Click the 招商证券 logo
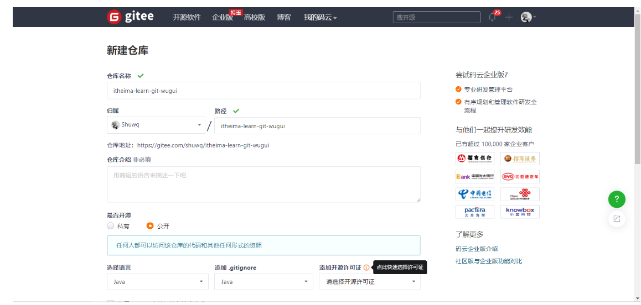Viewport: 641px width, 305px height. (520, 159)
